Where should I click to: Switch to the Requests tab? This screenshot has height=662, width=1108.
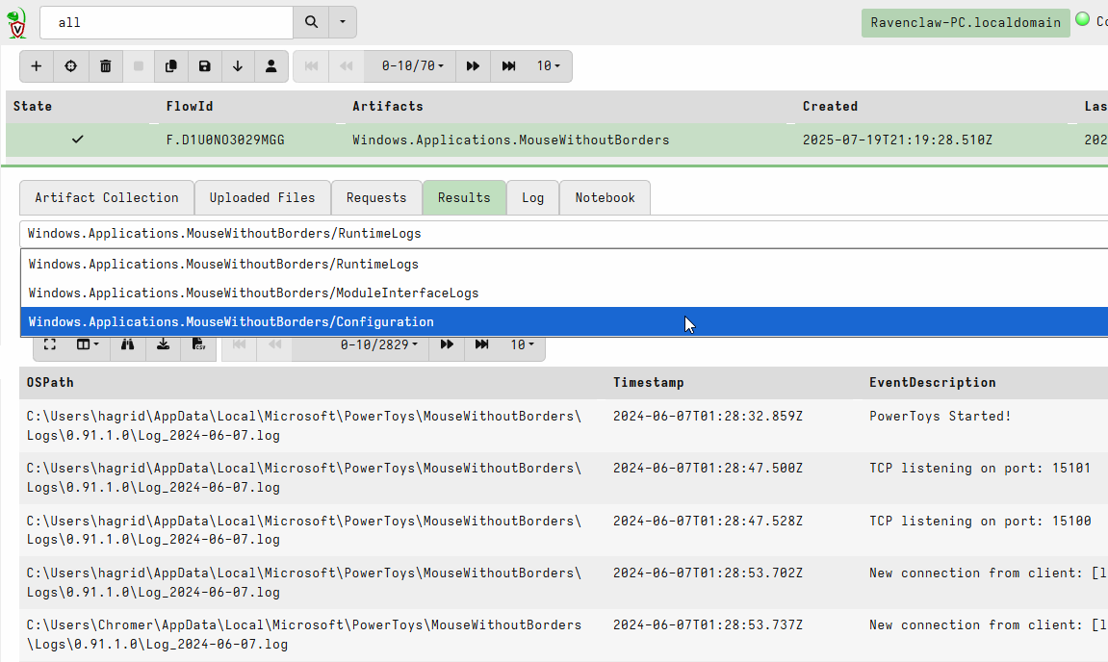[376, 198]
